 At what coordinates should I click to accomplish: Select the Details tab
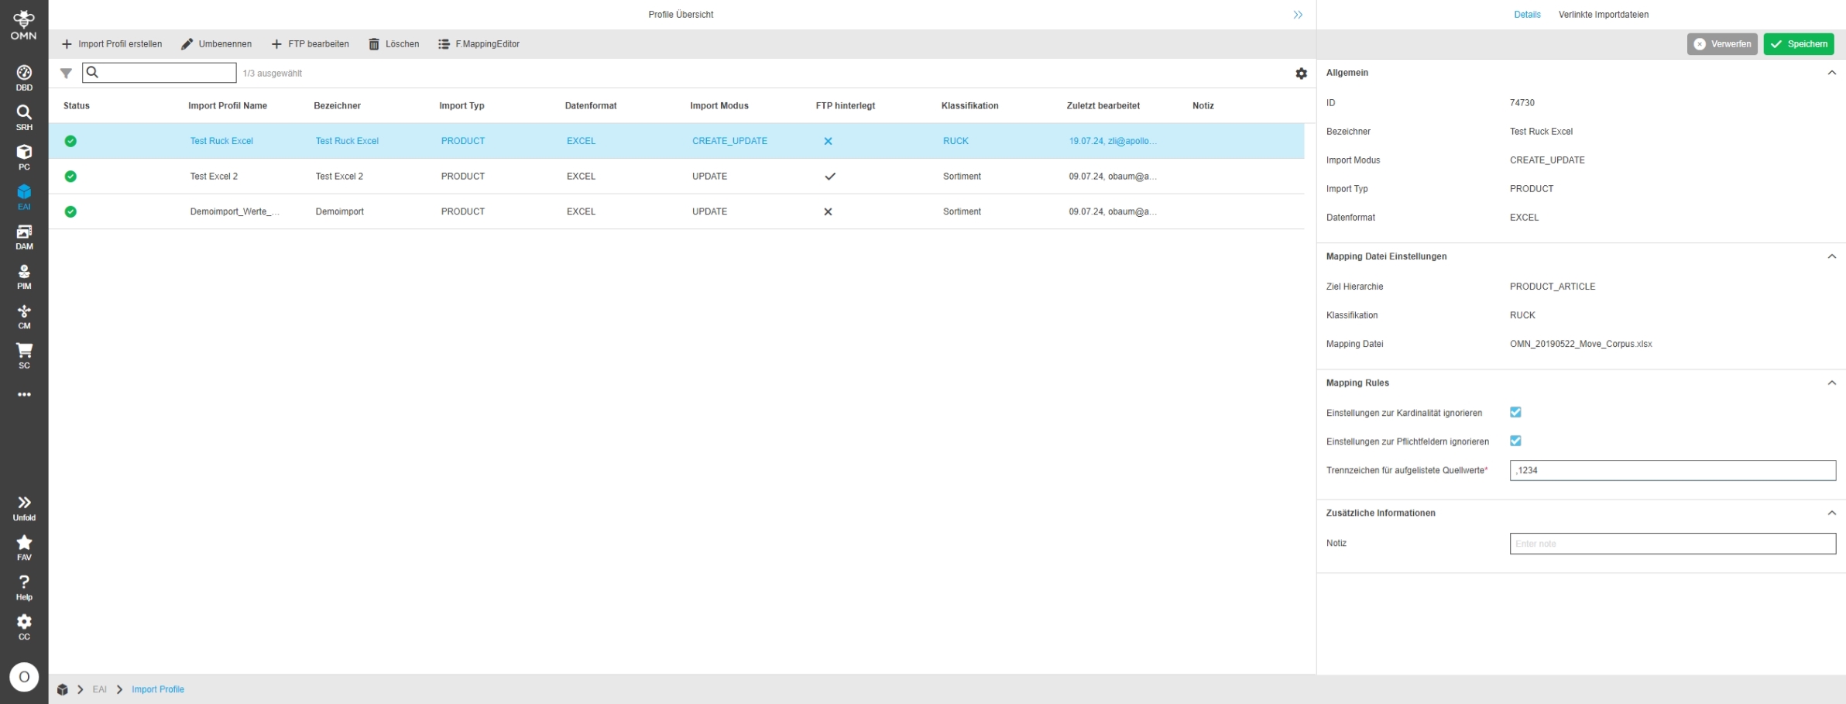pos(1527,15)
